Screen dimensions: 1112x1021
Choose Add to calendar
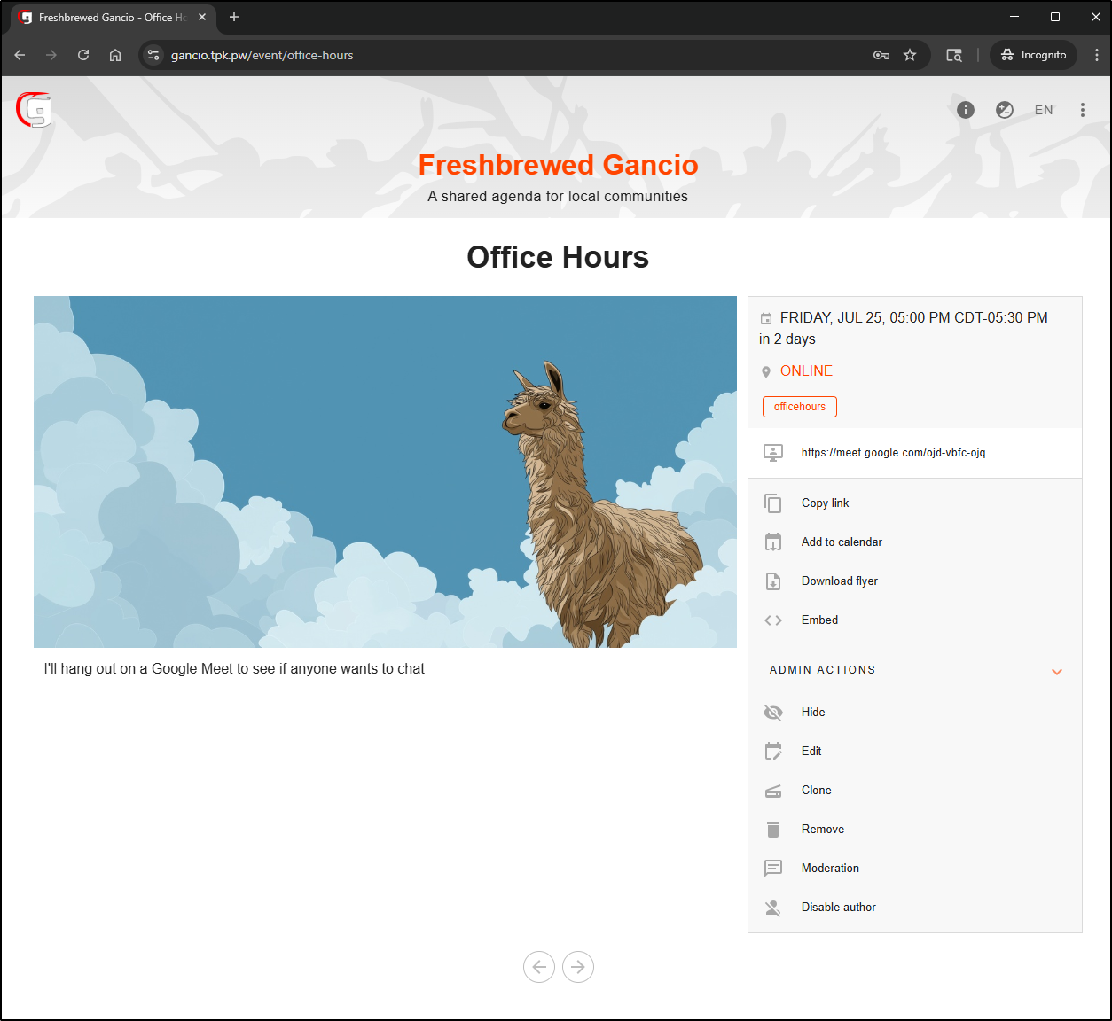tap(842, 542)
